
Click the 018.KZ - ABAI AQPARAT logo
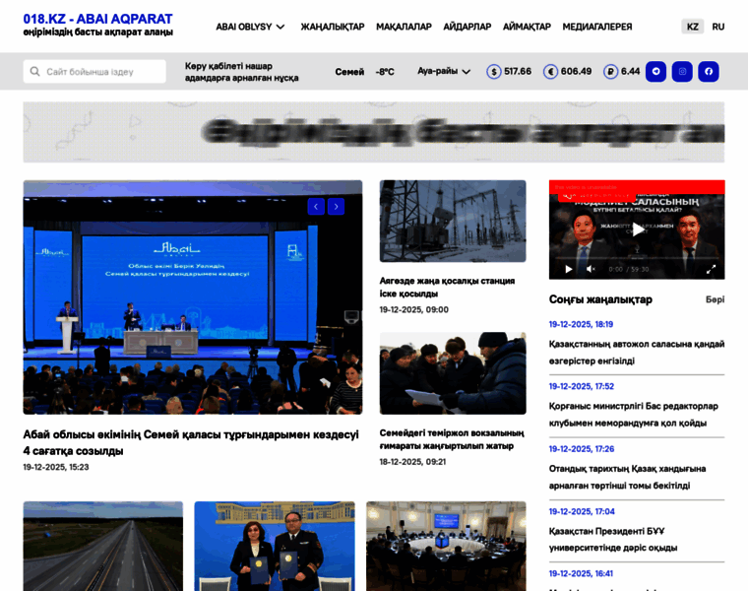(x=97, y=25)
